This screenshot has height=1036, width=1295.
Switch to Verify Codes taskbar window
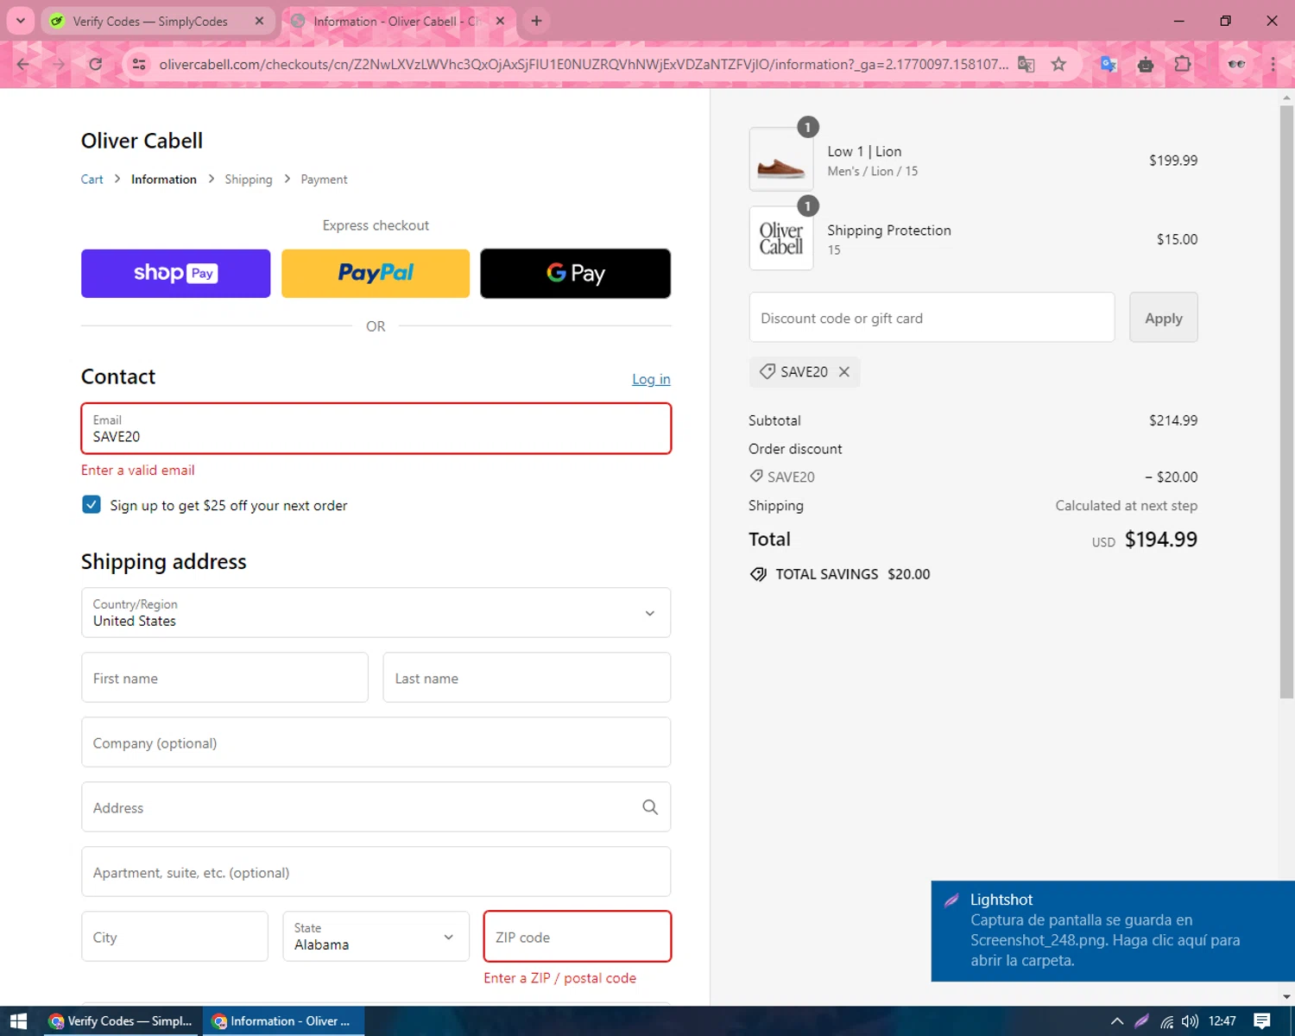[120, 1021]
